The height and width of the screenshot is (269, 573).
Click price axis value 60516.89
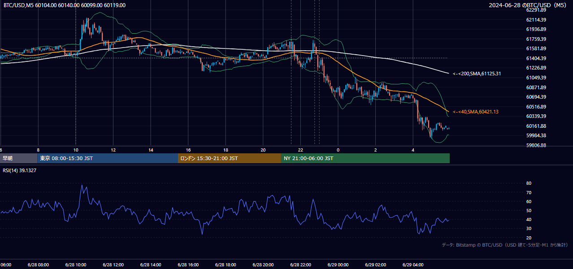536,107
